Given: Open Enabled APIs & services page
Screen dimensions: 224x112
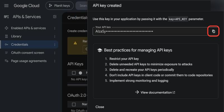Looking at the screenshot, I should [x=29, y=28].
